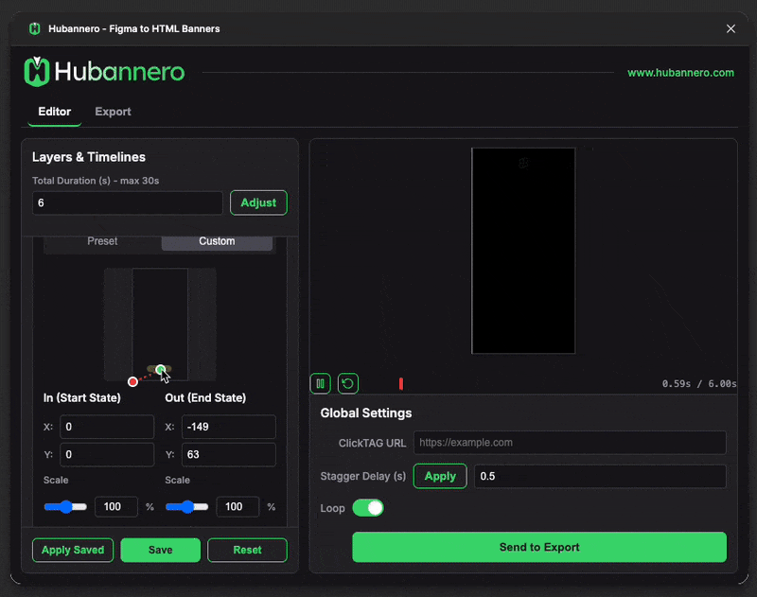Click the In Start State X field
Screen dimensions: 757x597
(x=107, y=427)
